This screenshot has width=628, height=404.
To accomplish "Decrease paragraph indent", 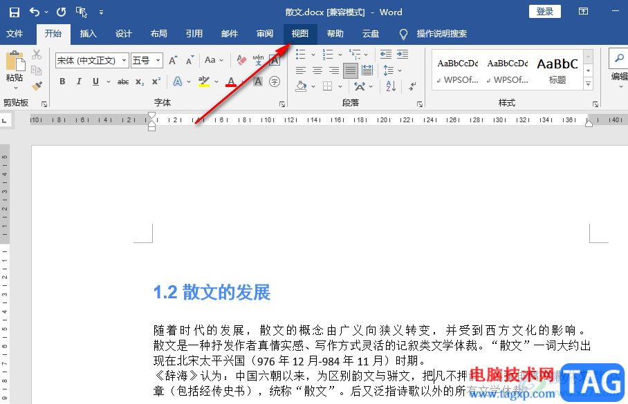I will coord(386,54).
